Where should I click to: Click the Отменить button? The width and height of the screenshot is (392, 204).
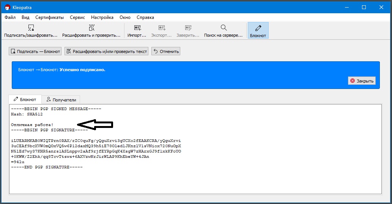[166, 51]
